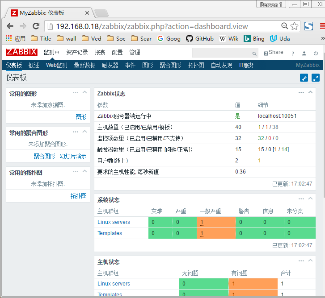Viewport: 325px width, 298px height.
Task: Open the Uda bookmark
Action: [280, 38]
